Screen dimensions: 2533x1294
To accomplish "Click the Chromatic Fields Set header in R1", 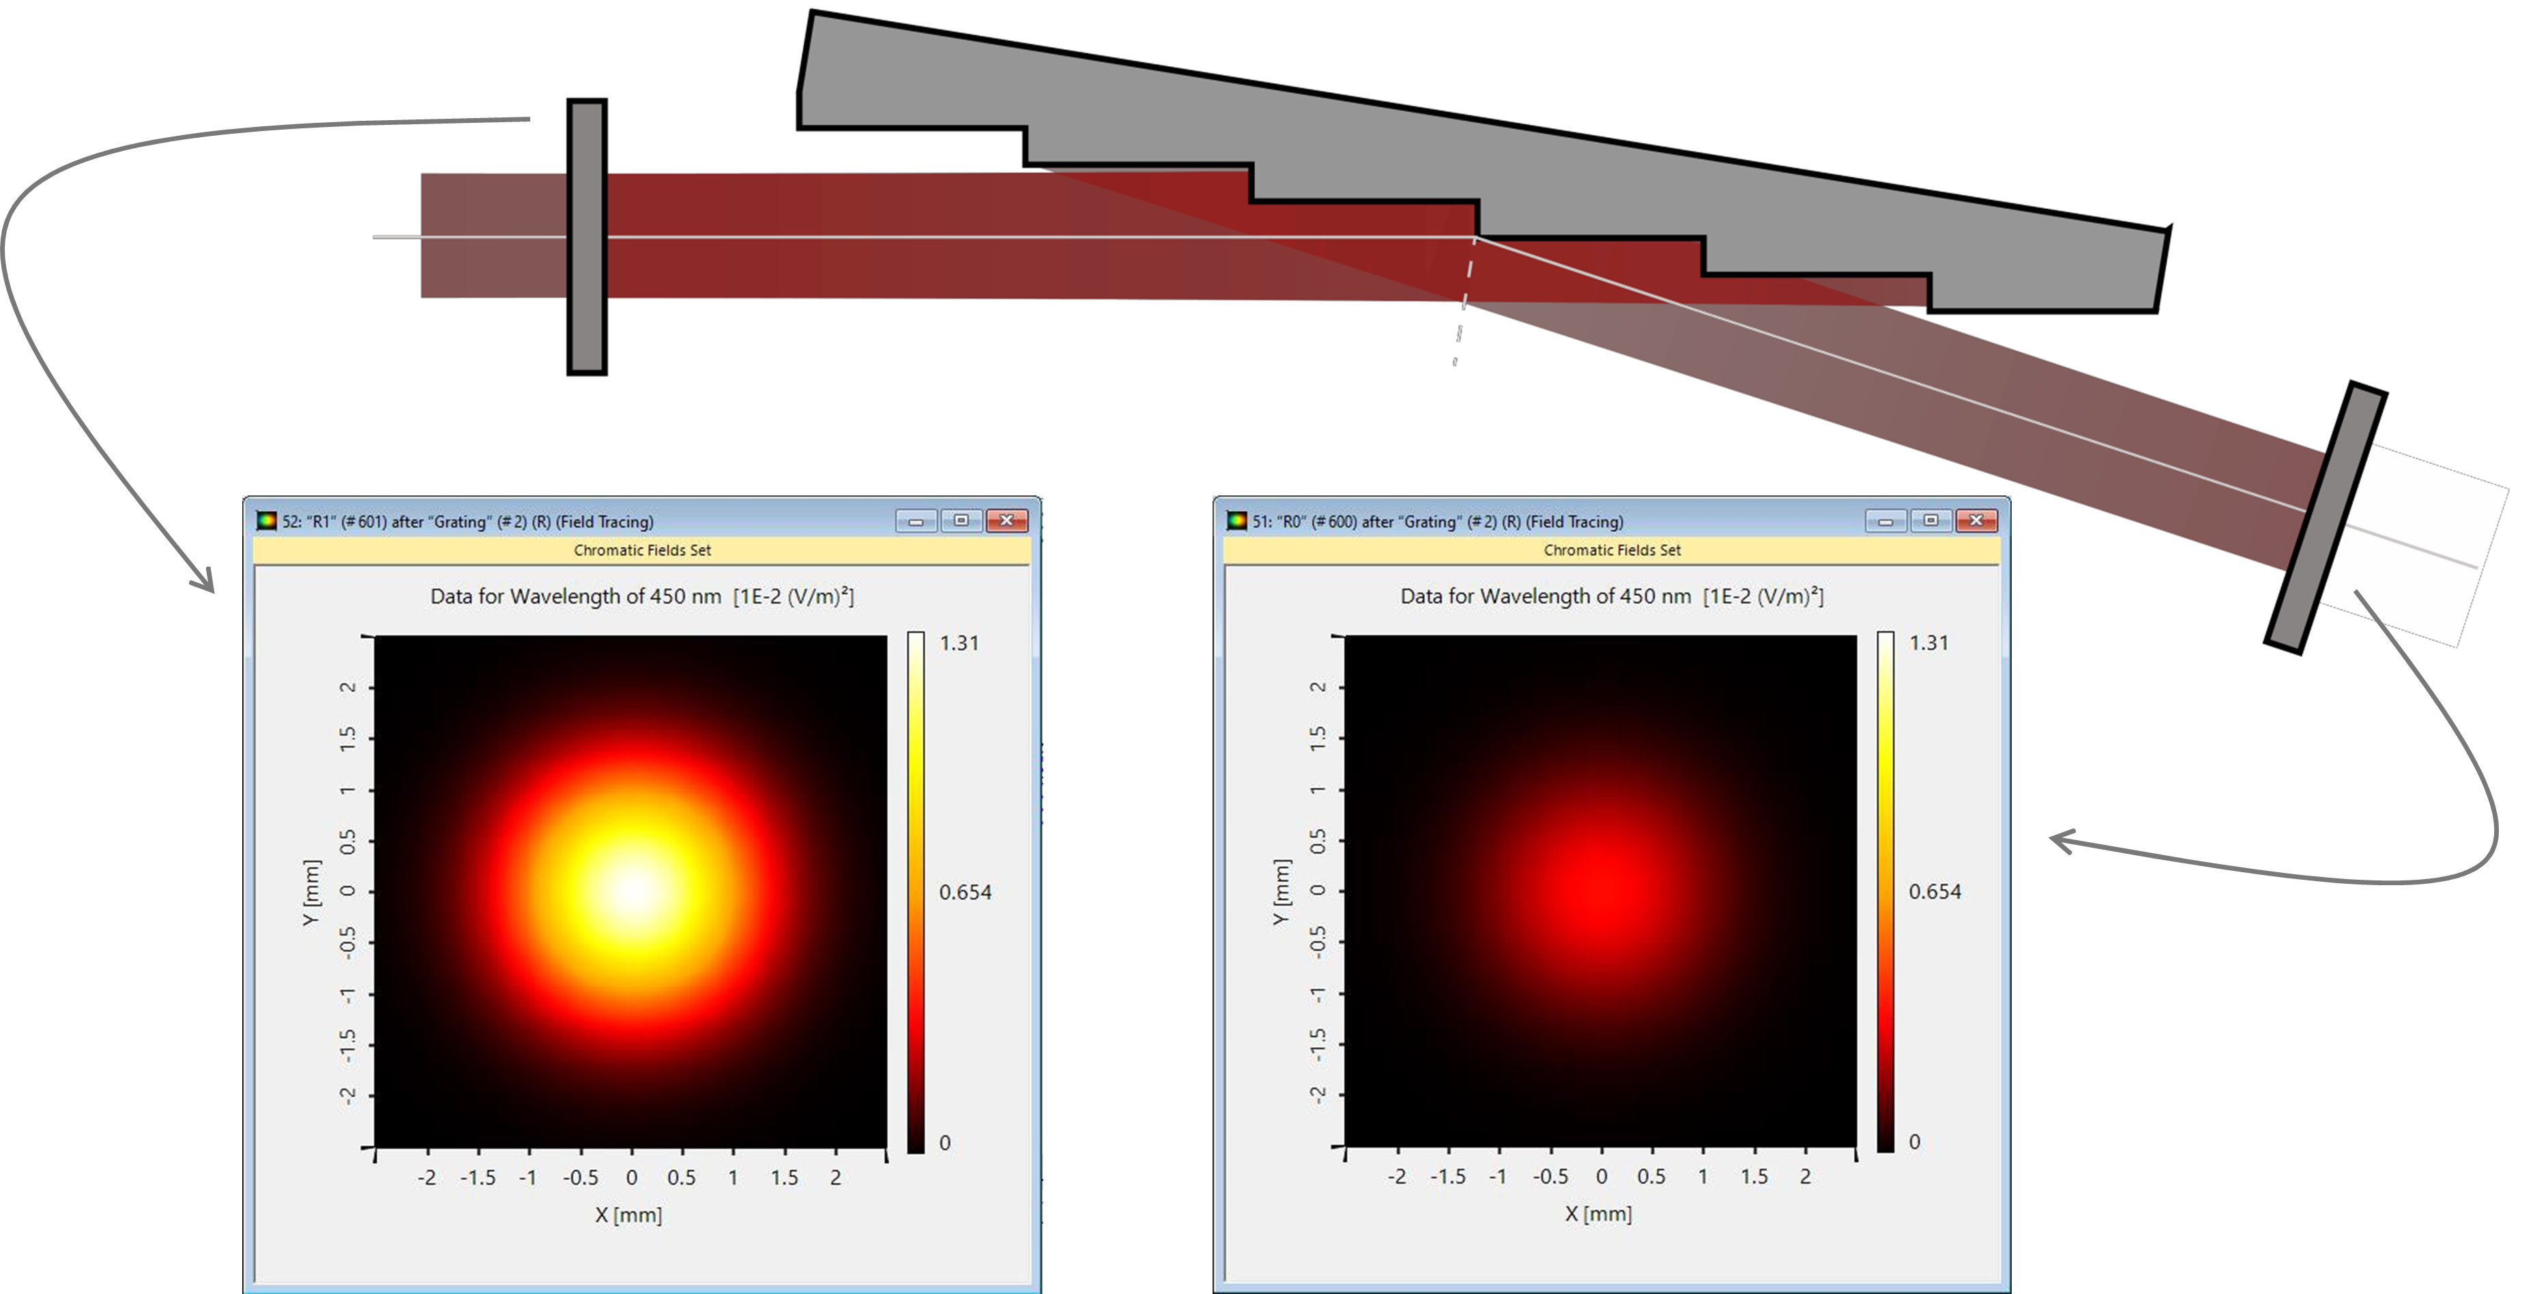I will point(642,551).
